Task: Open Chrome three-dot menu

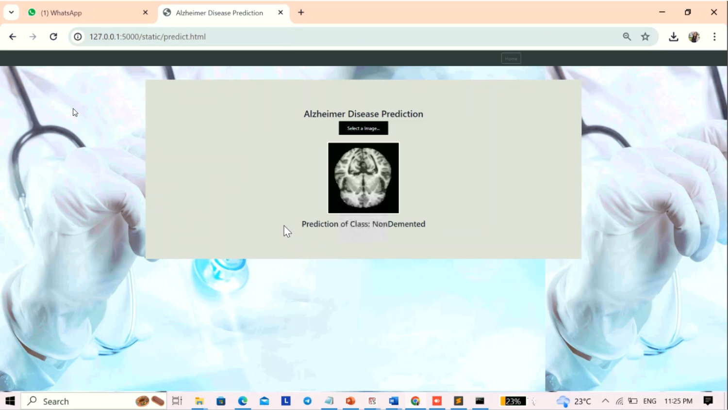Action: 714,37
